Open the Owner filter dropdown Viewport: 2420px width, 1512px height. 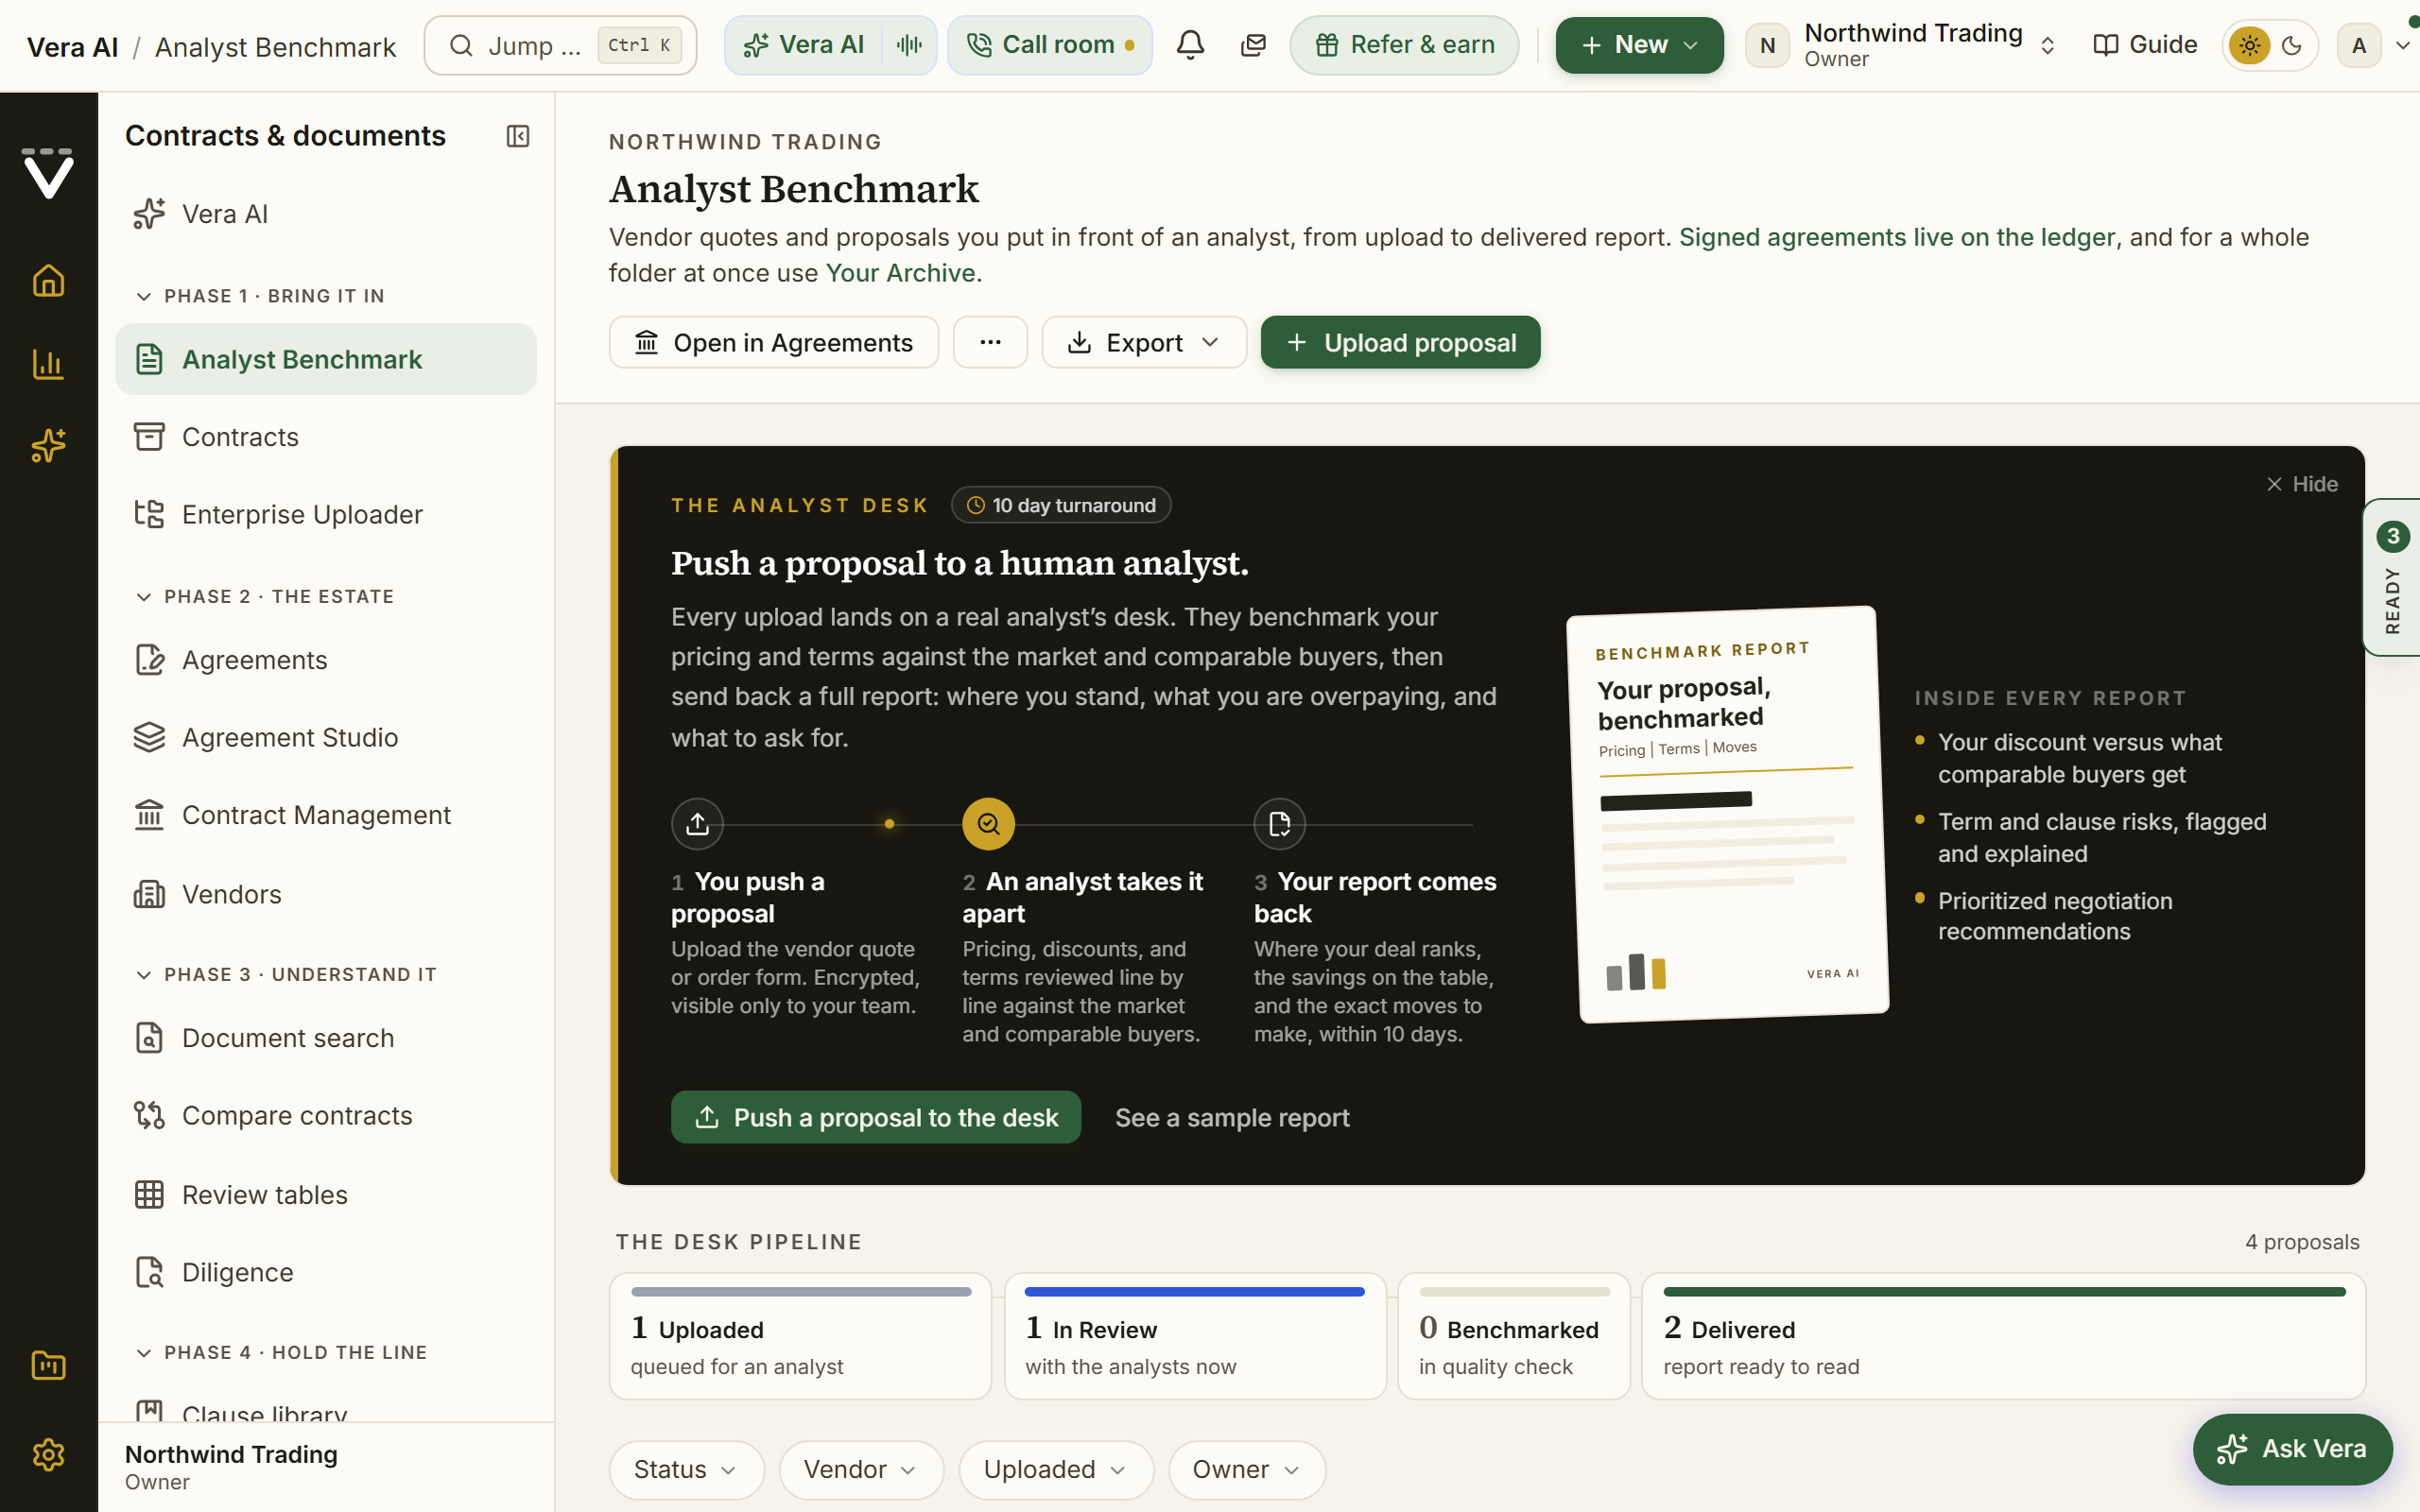pos(1246,1469)
